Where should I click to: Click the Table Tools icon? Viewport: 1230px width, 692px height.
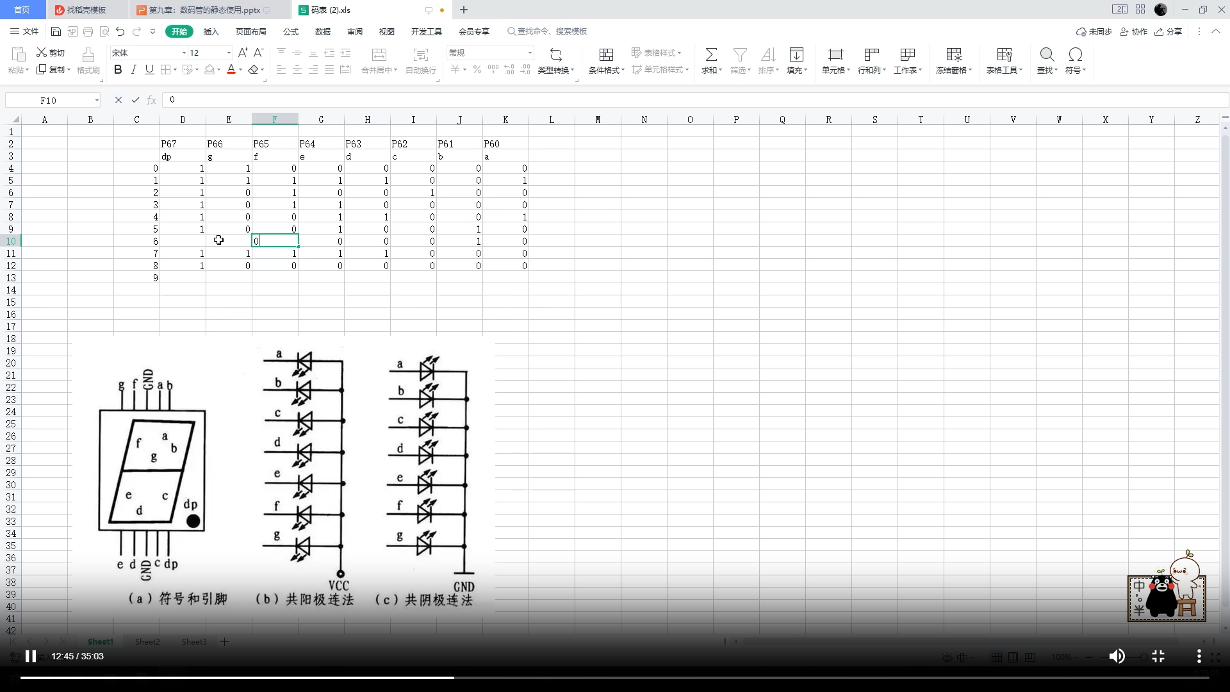[1004, 54]
